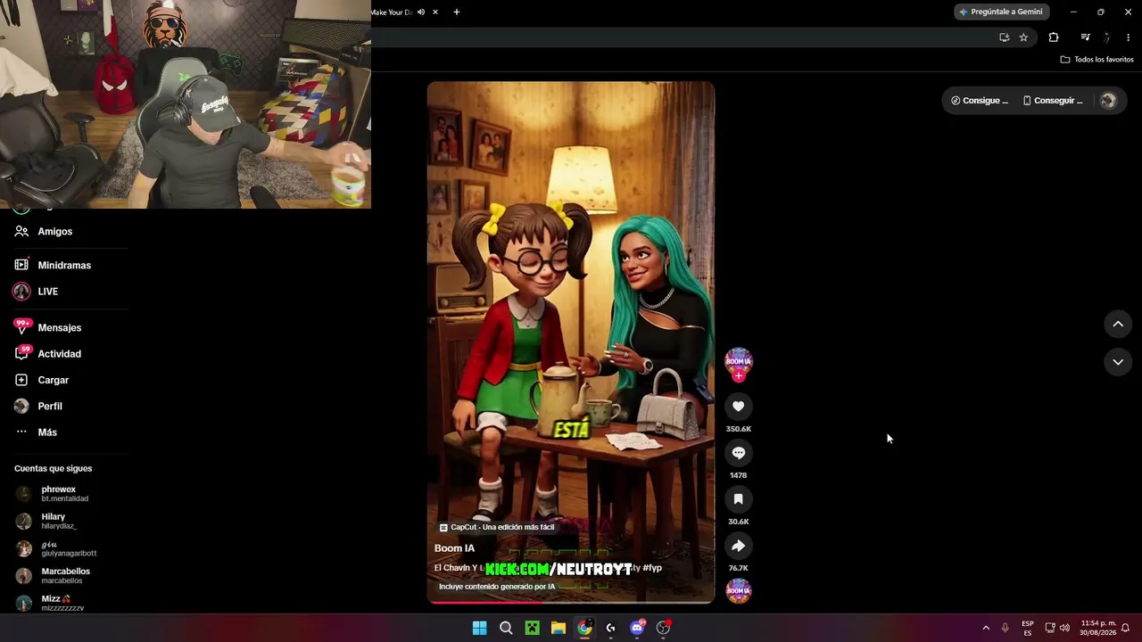The image size is (1142, 642).
Task: Switch to Chrome on the taskbar
Action: pyautogui.click(x=584, y=628)
